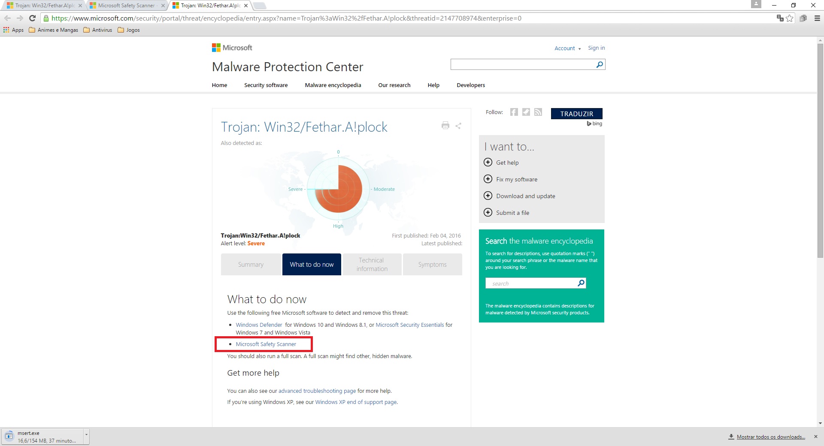Viewport: 824px width, 446px height.
Task: Open the Malware encyclopedia menu
Action: [x=333, y=85]
